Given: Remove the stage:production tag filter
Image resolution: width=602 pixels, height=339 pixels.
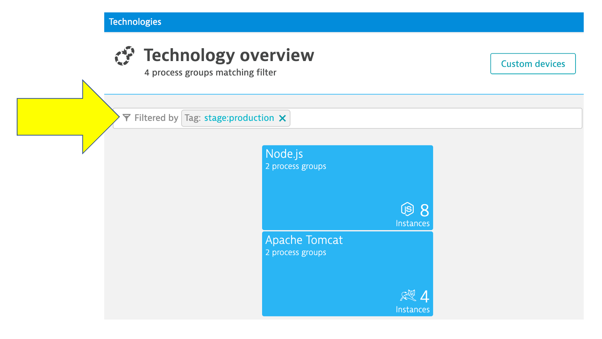Looking at the screenshot, I should [x=283, y=118].
